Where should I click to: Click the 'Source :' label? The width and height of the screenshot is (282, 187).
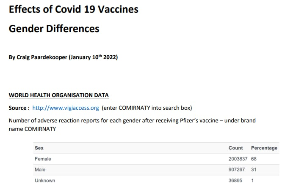19,108
